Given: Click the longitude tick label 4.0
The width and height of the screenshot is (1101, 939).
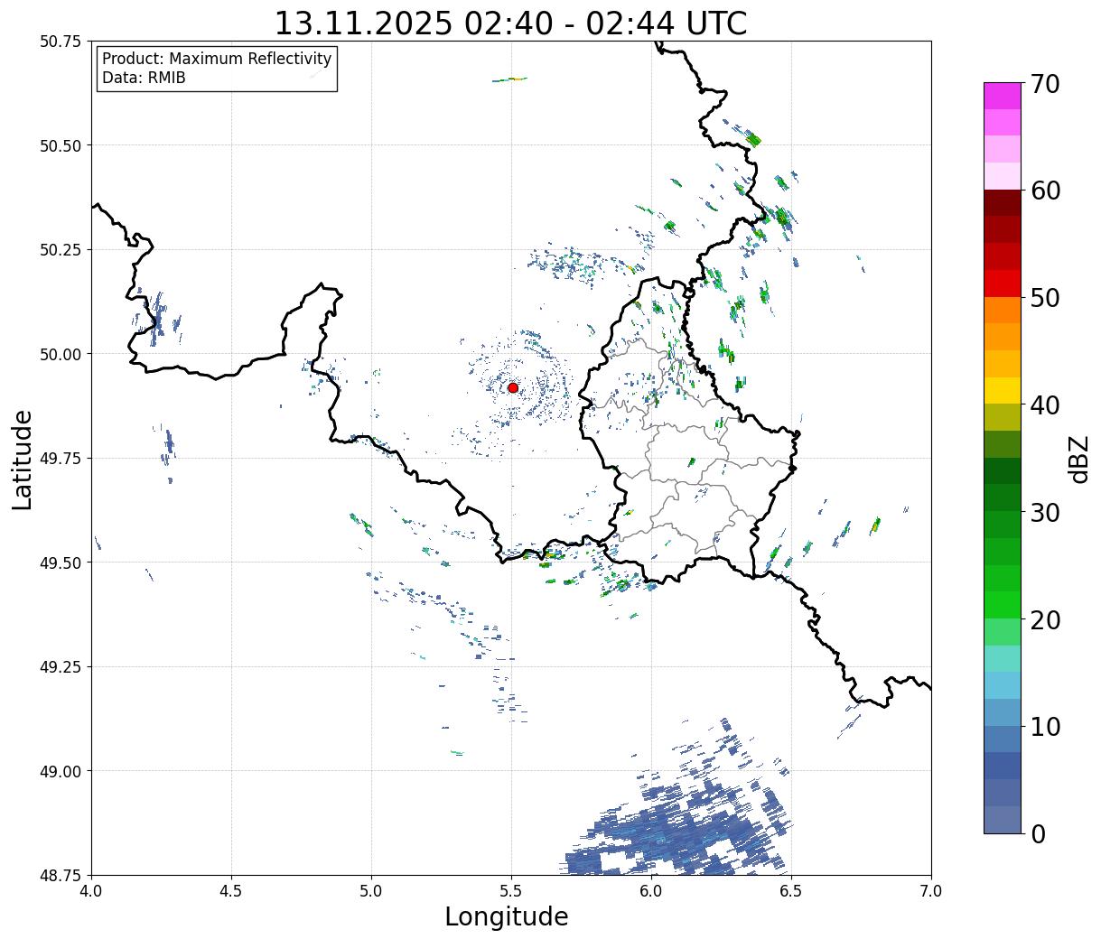Looking at the screenshot, I should [x=91, y=891].
